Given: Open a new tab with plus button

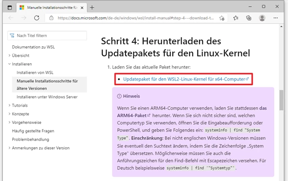Looking at the screenshot, I should pos(92,8).
